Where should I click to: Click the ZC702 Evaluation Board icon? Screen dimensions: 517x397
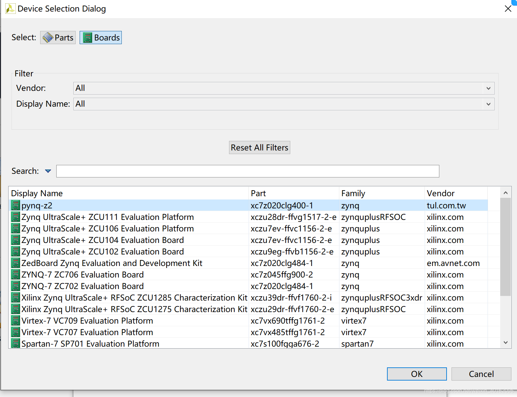pyautogui.click(x=15, y=286)
